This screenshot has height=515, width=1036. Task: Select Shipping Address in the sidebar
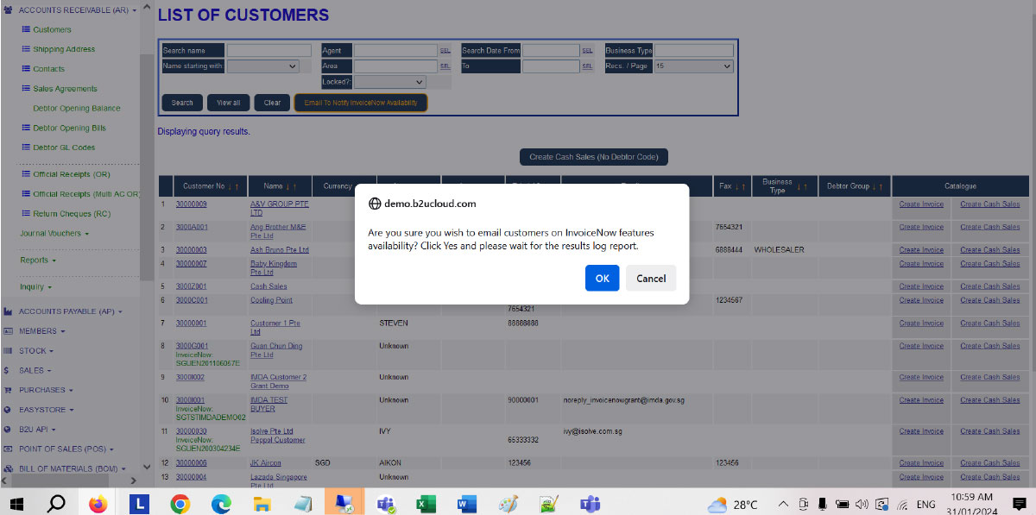click(x=63, y=49)
